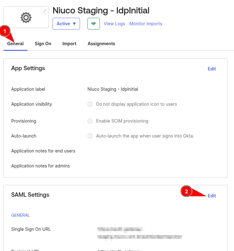Viewport: 234px width, 251px height.
Task: Click the Application notes for admins label
Action: coord(40,166)
